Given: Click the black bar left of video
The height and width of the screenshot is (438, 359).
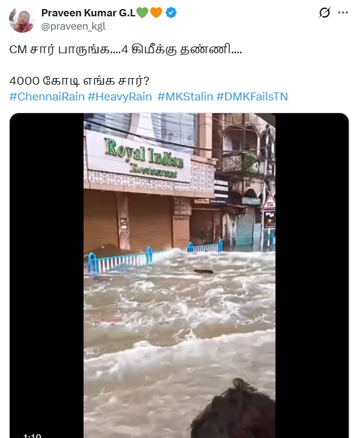Looking at the screenshot, I should 47,275.
